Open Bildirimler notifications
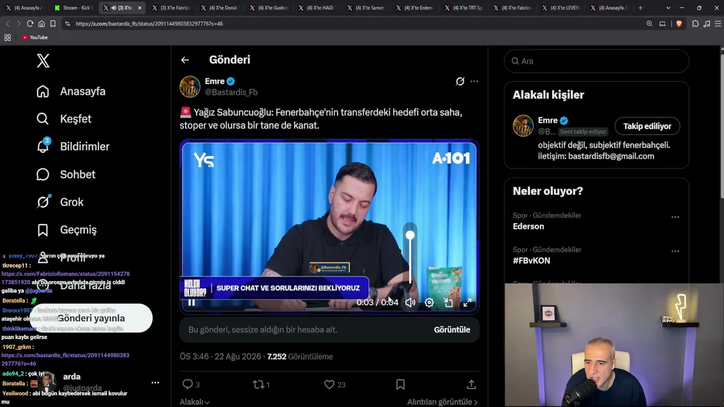724x407 pixels. [73, 146]
